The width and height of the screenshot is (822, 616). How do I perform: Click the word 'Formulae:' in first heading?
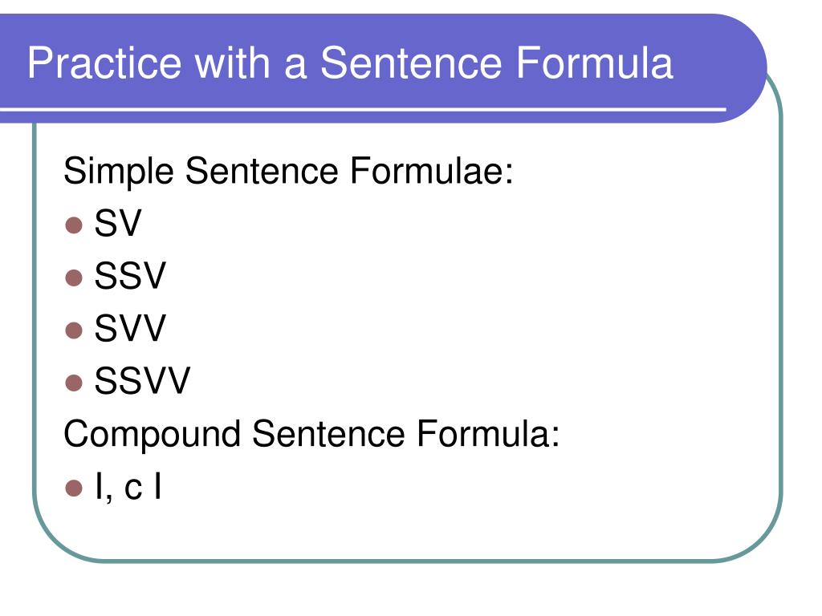tap(431, 171)
